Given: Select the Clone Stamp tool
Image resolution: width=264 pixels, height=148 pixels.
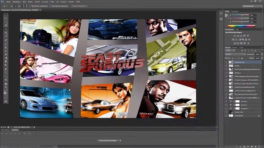Looking at the screenshot, I should [x=6, y=47].
